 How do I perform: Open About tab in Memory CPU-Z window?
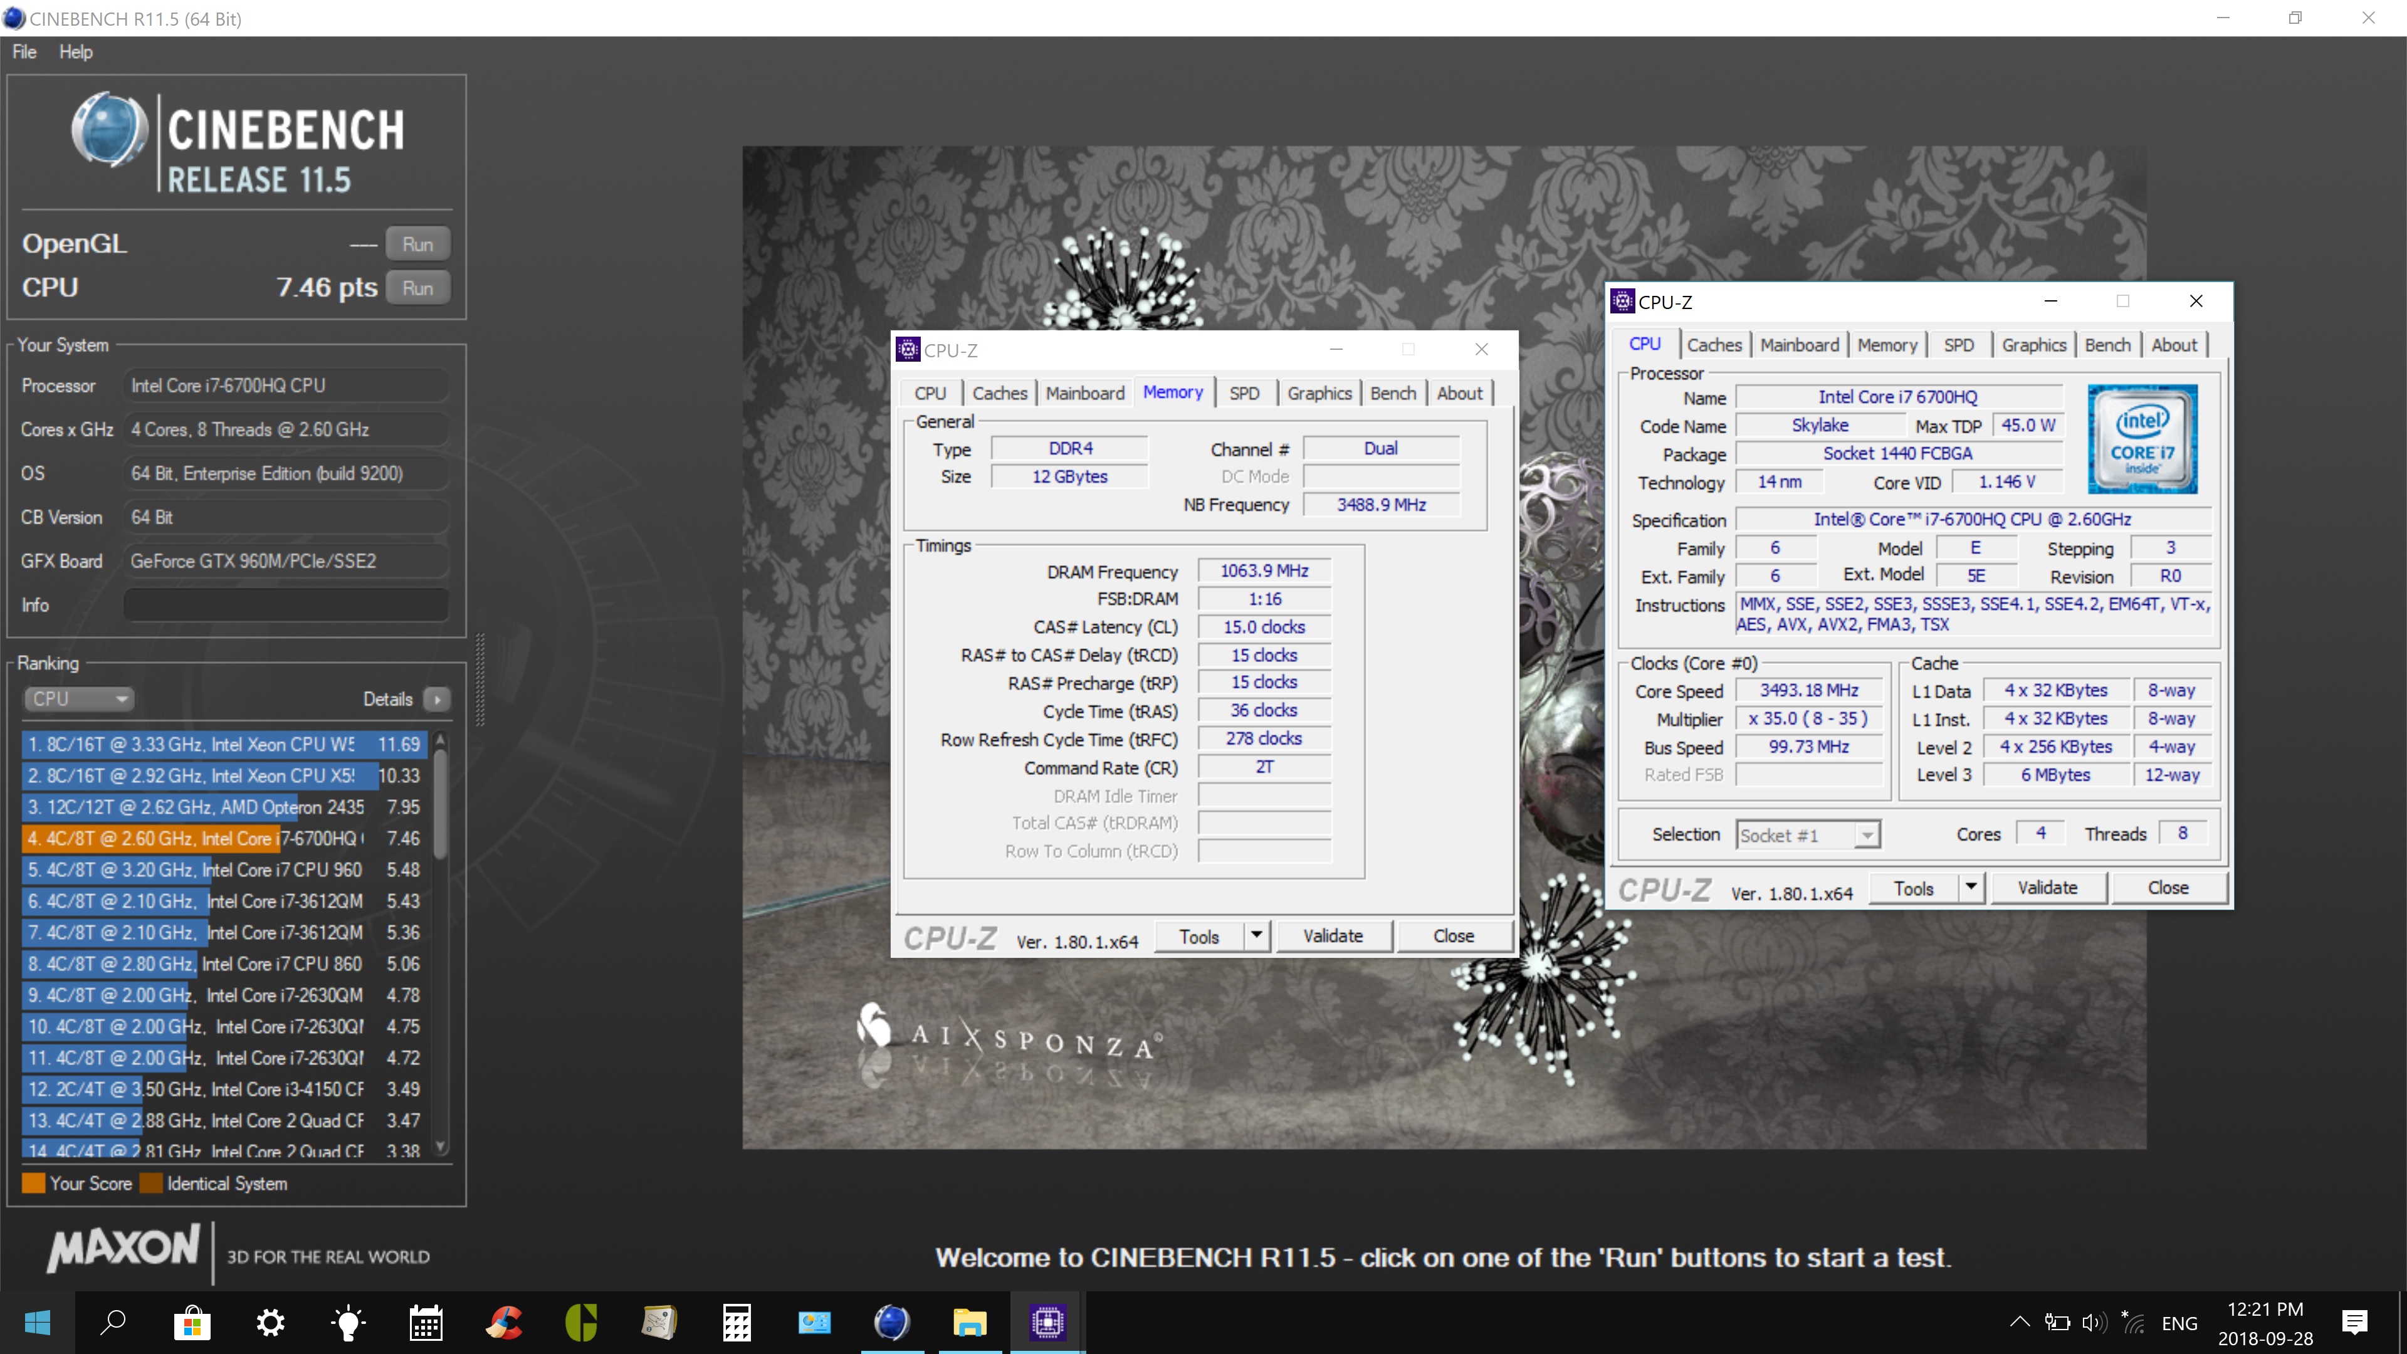pyautogui.click(x=1459, y=394)
